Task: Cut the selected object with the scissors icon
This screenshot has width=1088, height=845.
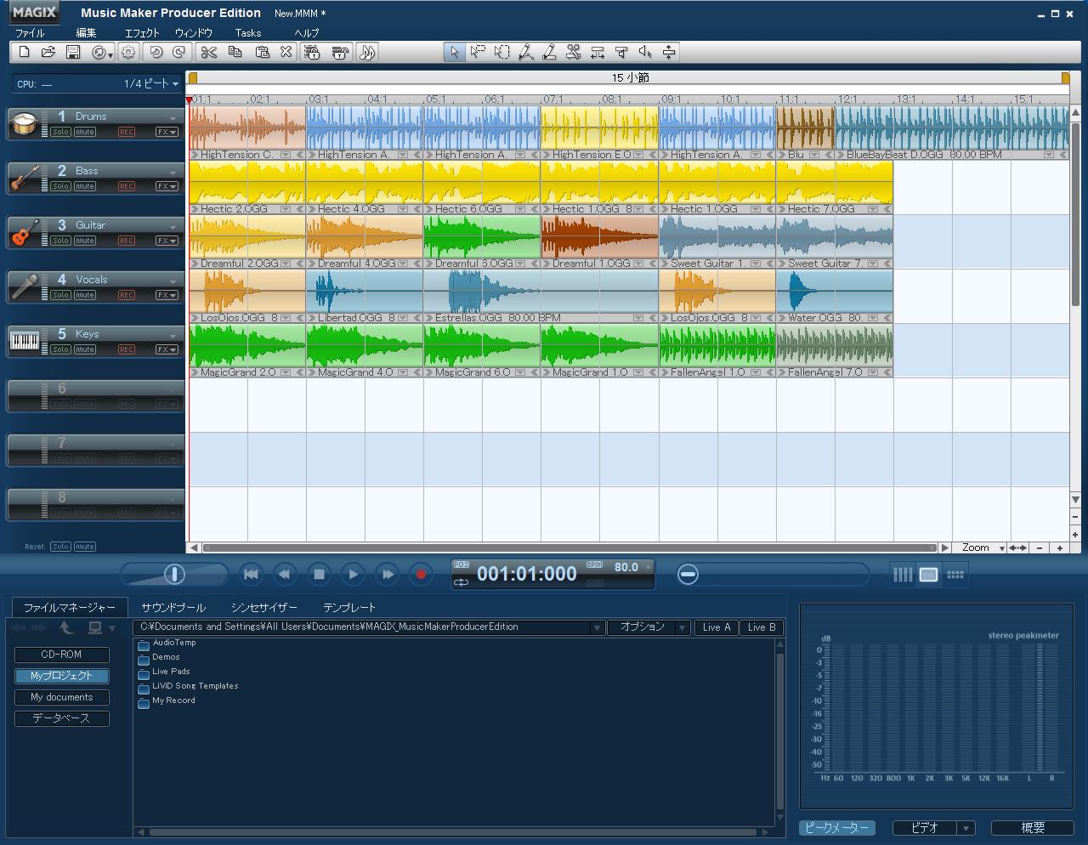Action: (209, 53)
